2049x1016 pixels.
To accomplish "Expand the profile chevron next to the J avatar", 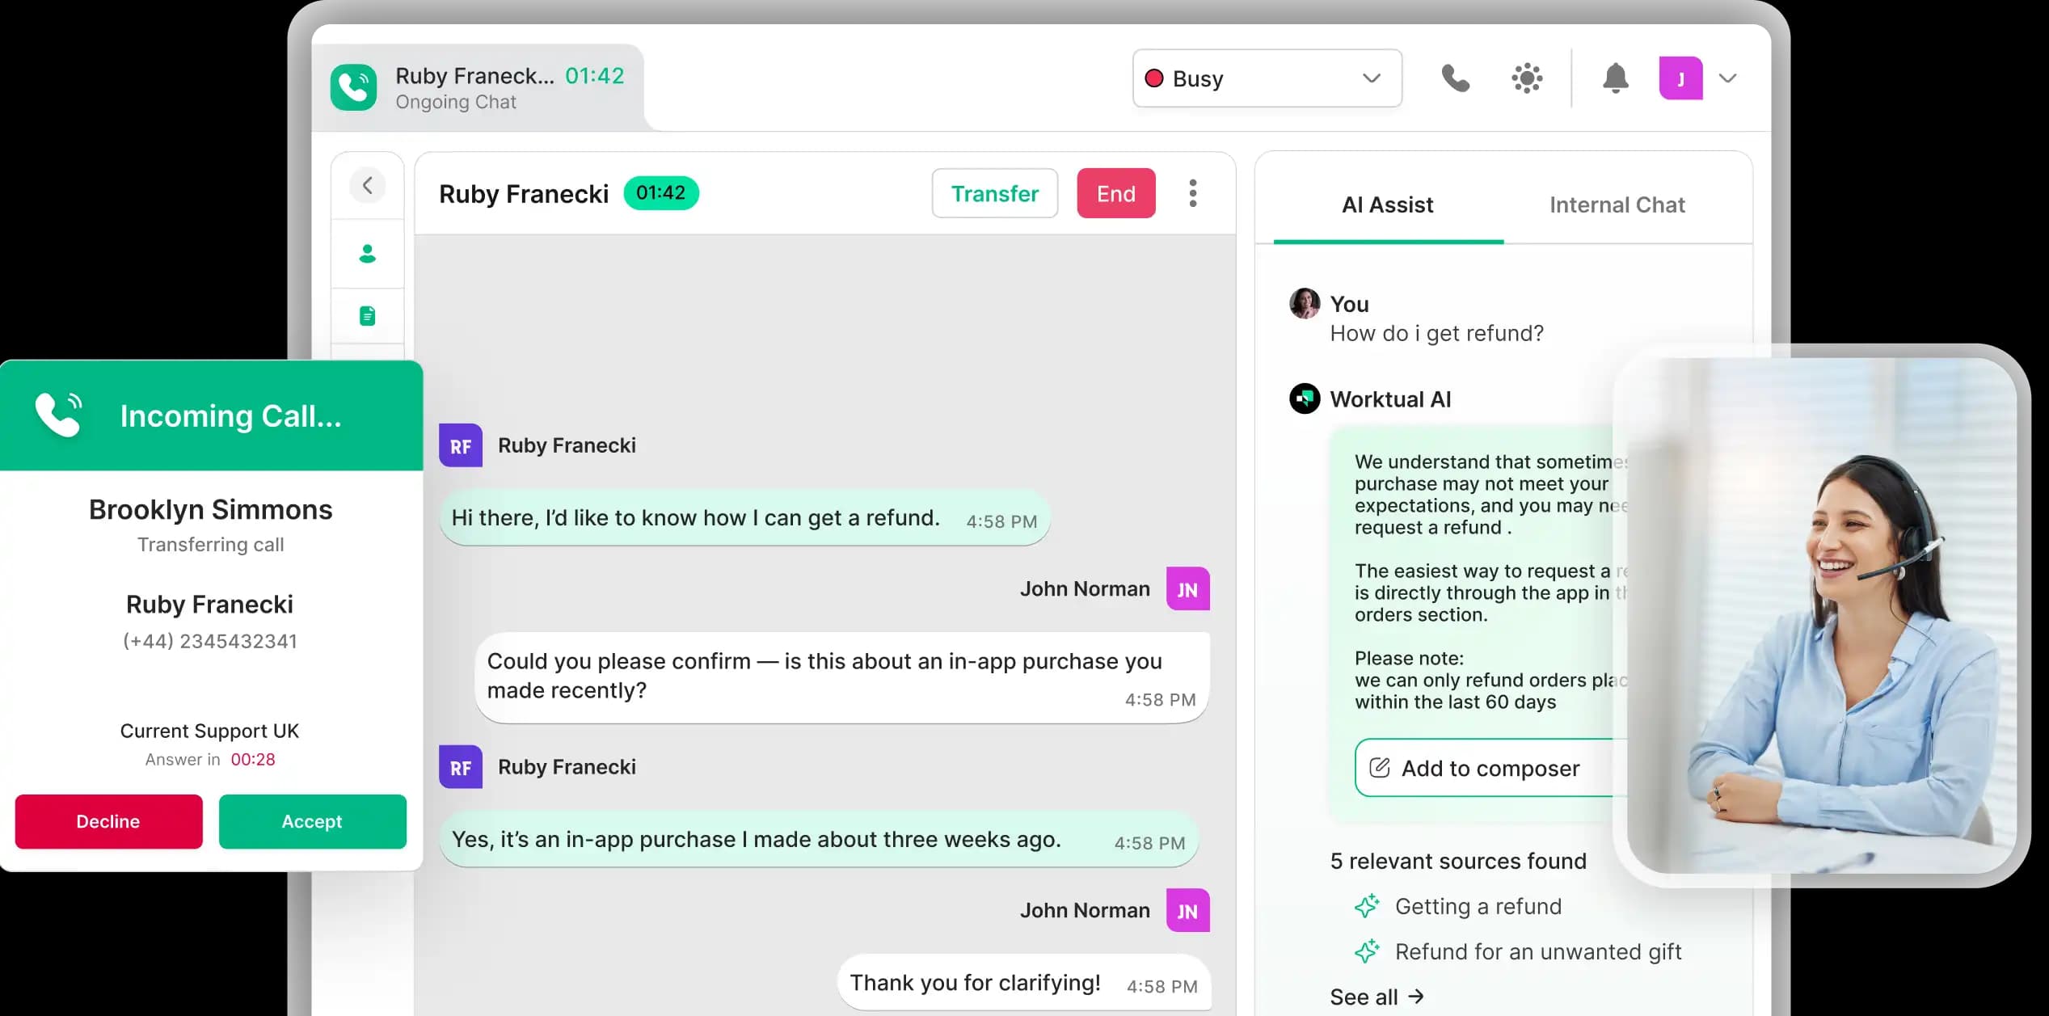I will (x=1728, y=78).
